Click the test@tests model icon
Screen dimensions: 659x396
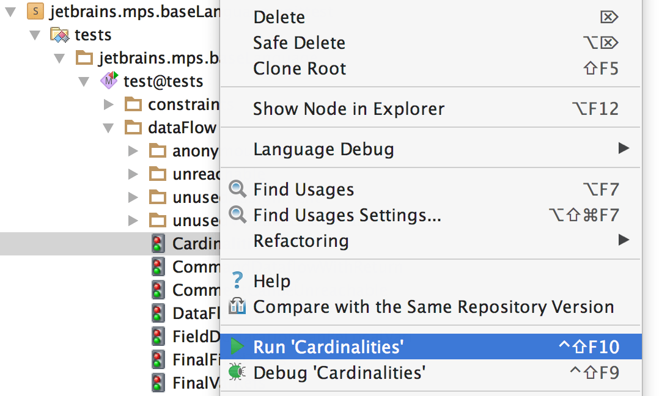point(109,81)
